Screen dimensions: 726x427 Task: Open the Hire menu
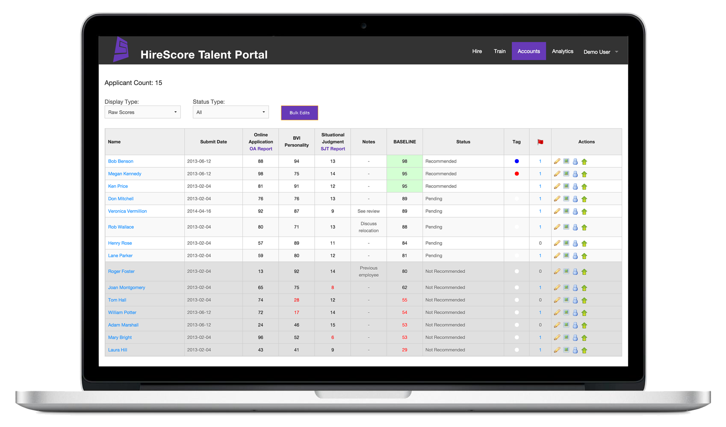coord(477,51)
